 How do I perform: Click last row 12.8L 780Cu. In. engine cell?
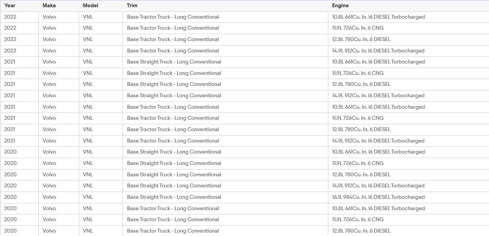[408, 231]
